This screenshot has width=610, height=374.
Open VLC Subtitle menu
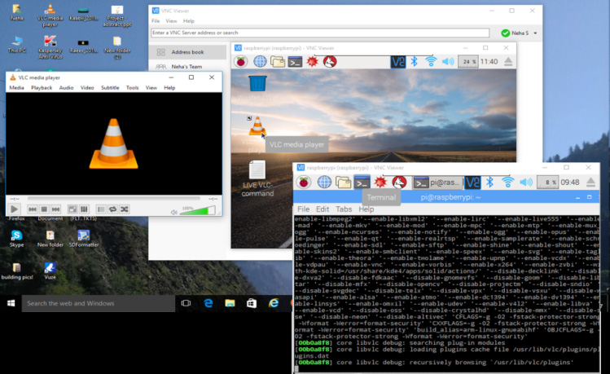tap(110, 87)
